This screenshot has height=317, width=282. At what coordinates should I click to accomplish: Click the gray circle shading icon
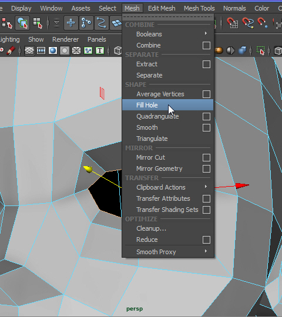tap(65, 50)
